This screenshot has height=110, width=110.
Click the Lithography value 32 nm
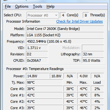click(93, 54)
